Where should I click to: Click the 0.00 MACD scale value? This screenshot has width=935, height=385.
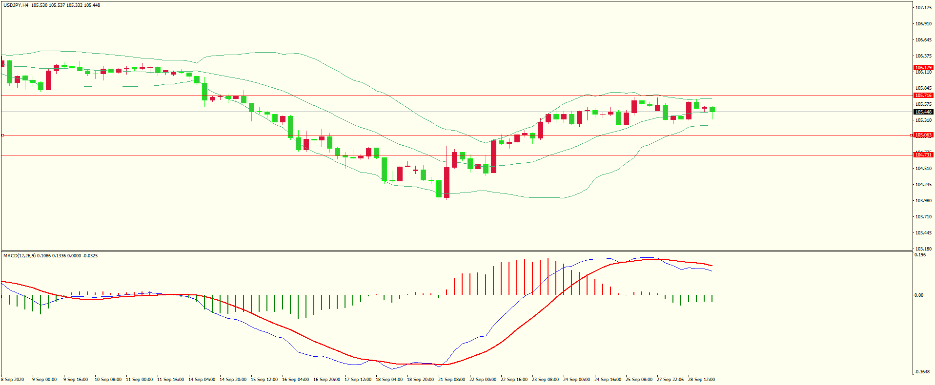pos(919,295)
